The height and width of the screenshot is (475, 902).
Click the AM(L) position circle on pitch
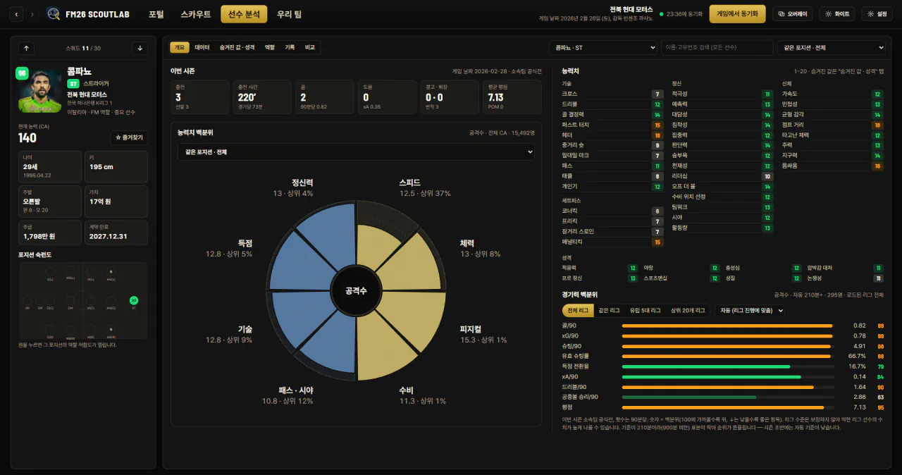click(111, 271)
